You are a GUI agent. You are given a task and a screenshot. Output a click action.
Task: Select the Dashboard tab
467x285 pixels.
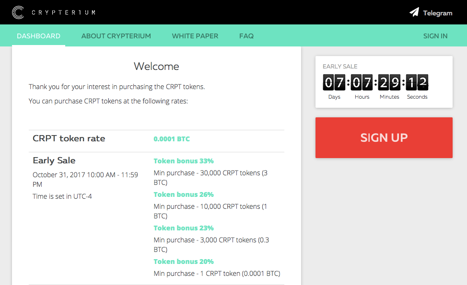[x=38, y=36]
